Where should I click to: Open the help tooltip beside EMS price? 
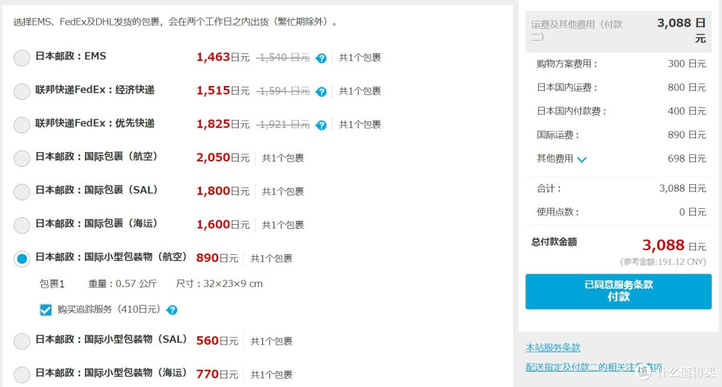click(322, 58)
